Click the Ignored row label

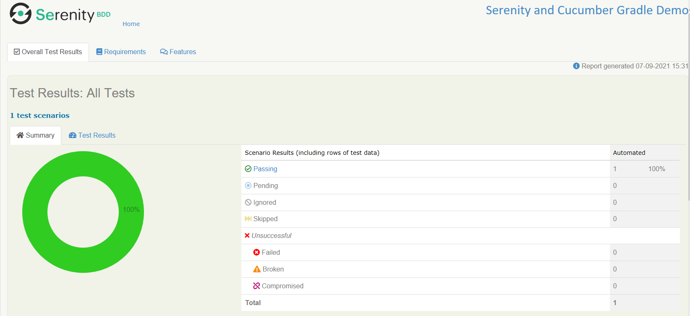click(265, 202)
